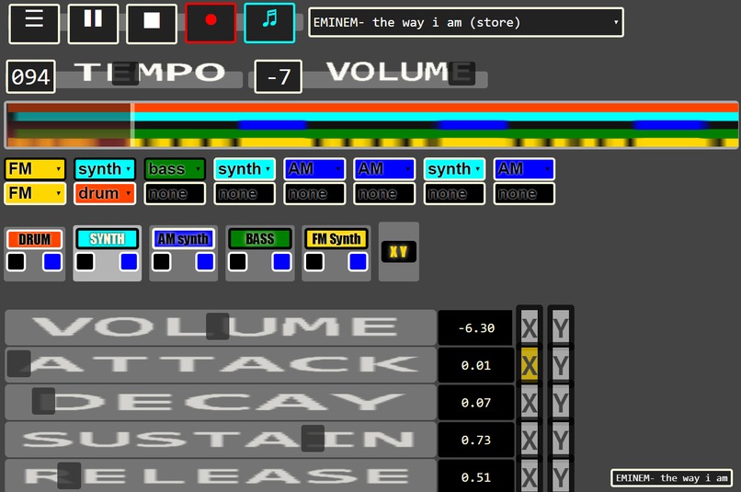This screenshot has width=741, height=492.
Task: Select the SYNTH instrument tab
Action: click(108, 239)
